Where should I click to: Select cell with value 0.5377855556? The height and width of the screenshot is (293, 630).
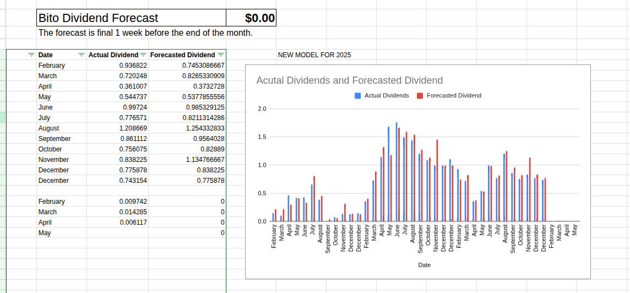click(x=187, y=97)
